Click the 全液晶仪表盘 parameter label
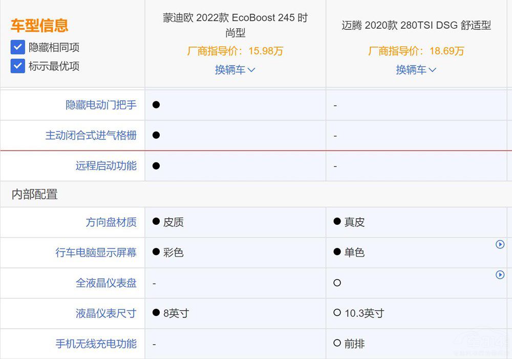 [106, 283]
